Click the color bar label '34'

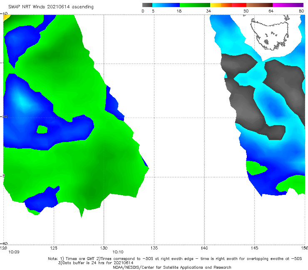(x=209, y=11)
